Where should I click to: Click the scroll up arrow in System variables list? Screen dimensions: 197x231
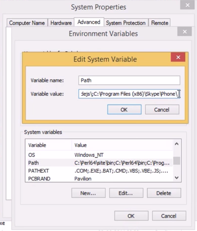click(177, 144)
